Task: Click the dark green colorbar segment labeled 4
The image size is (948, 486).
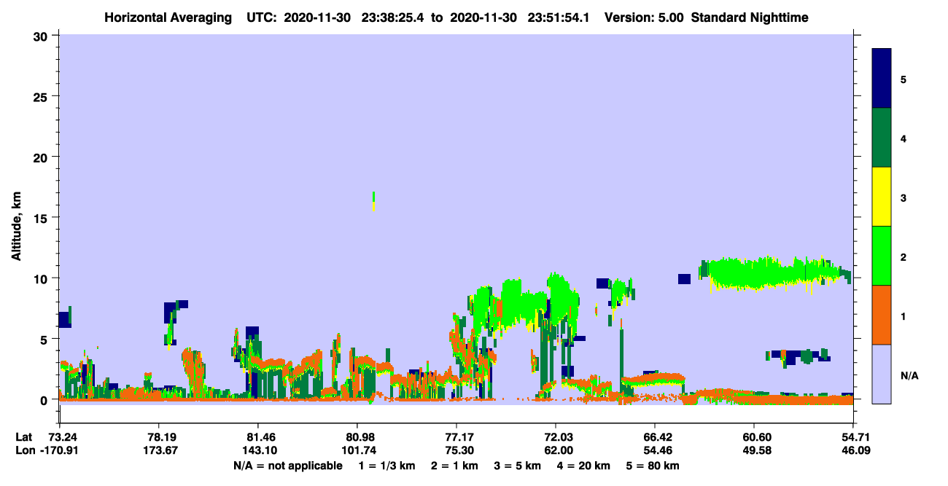Action: pyautogui.click(x=882, y=138)
